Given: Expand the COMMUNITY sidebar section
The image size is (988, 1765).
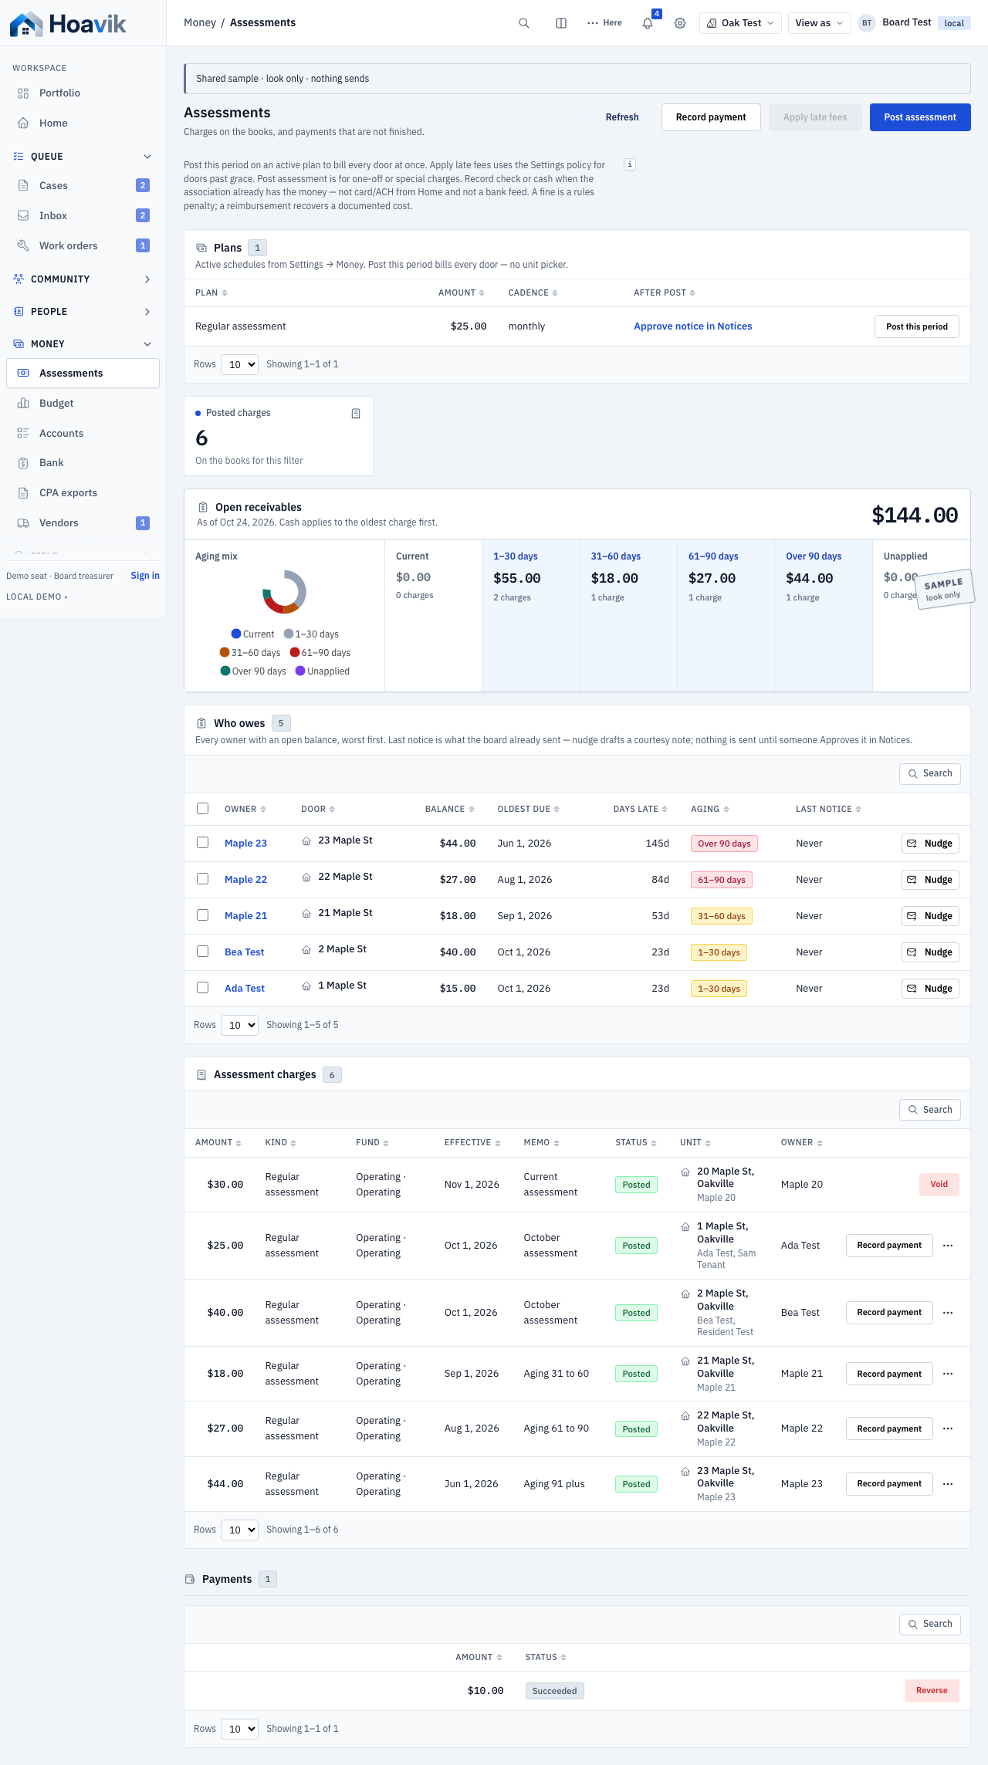Looking at the screenshot, I should 83,279.
